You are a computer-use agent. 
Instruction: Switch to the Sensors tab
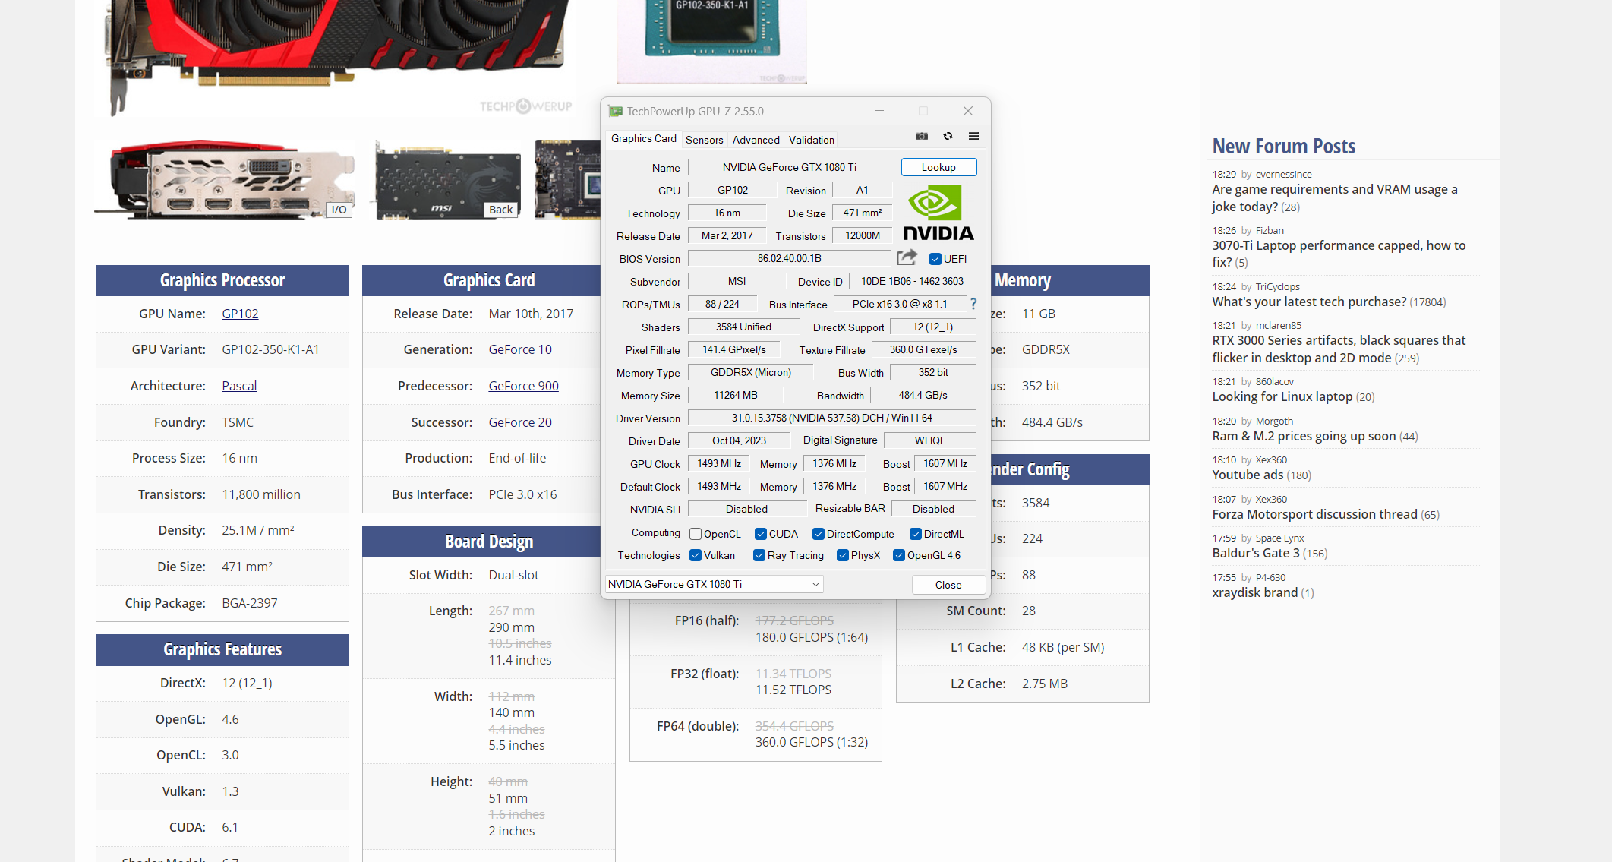(704, 140)
